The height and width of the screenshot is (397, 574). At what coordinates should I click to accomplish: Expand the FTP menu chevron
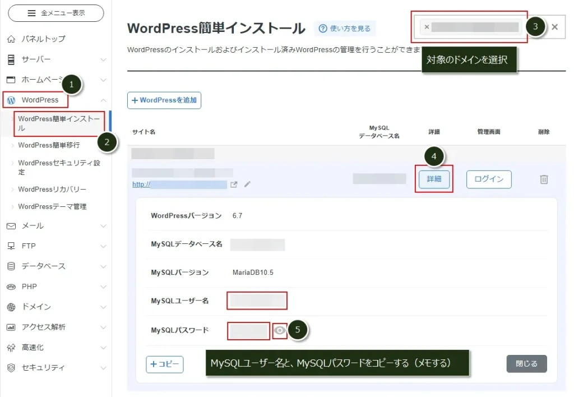[x=104, y=246]
